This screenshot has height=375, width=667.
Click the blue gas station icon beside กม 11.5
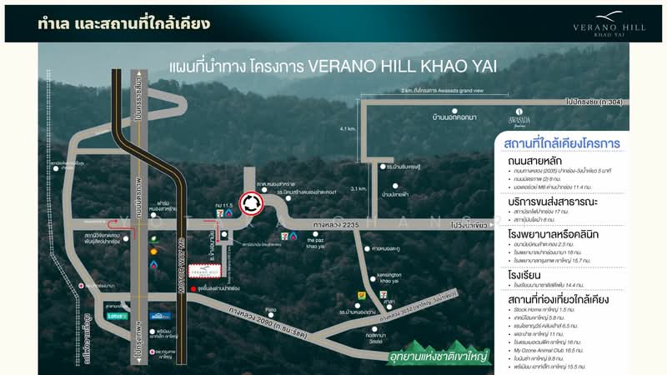[228, 213]
